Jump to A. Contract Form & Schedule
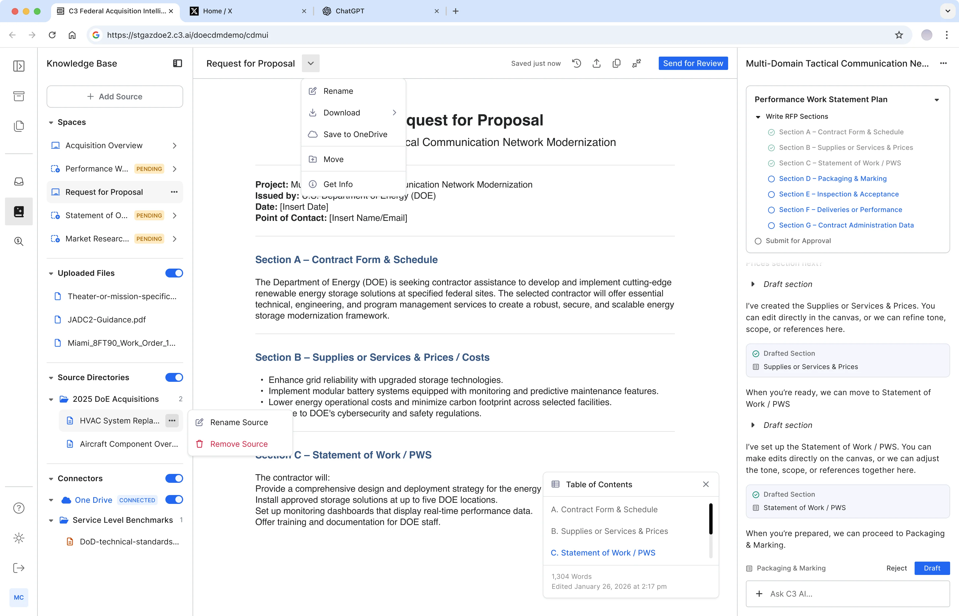Image resolution: width=959 pixels, height=616 pixels. (604, 510)
